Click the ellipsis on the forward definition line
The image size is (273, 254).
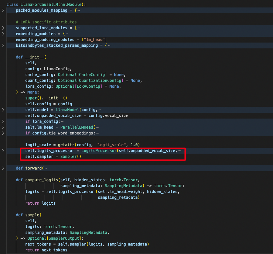point(46,168)
